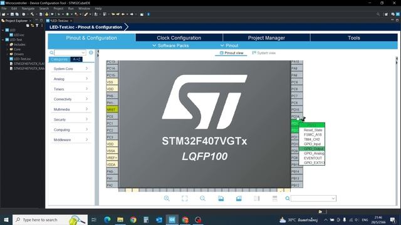Click the save all icon in the toolbar

tap(17, 14)
